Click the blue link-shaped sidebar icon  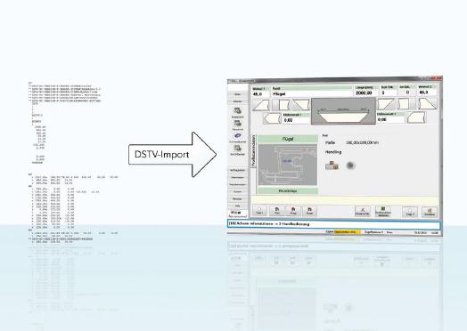[x=238, y=135]
